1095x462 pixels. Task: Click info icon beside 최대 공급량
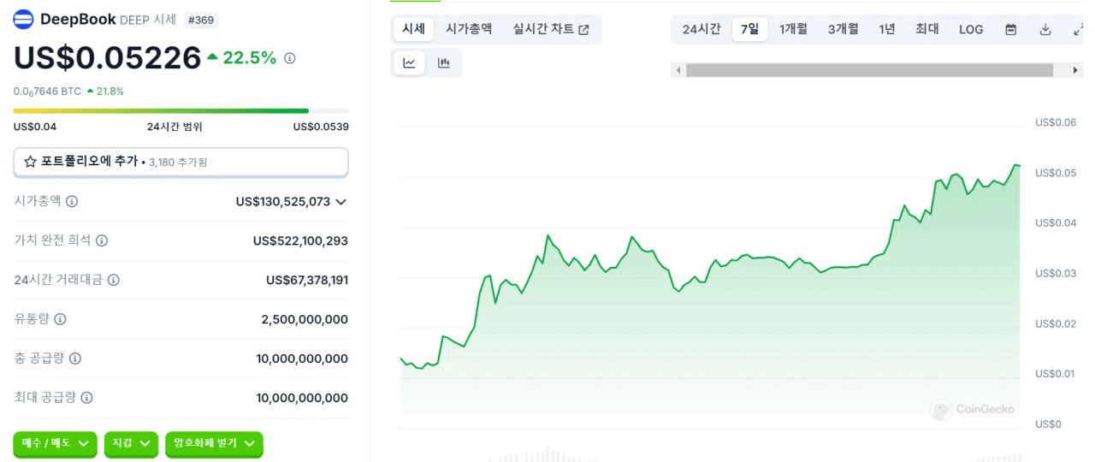87,398
